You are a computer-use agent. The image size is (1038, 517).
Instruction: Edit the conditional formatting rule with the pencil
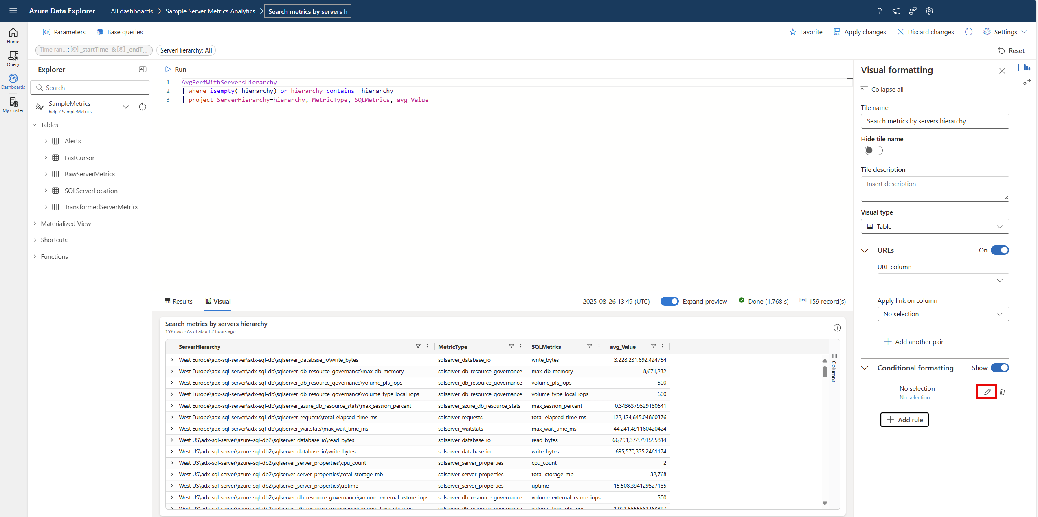point(986,392)
